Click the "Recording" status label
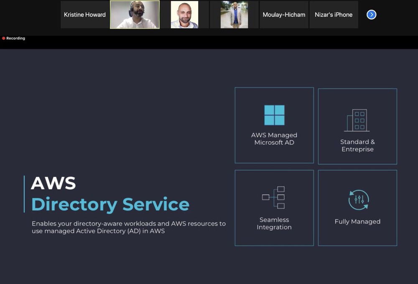 [x=16, y=38]
